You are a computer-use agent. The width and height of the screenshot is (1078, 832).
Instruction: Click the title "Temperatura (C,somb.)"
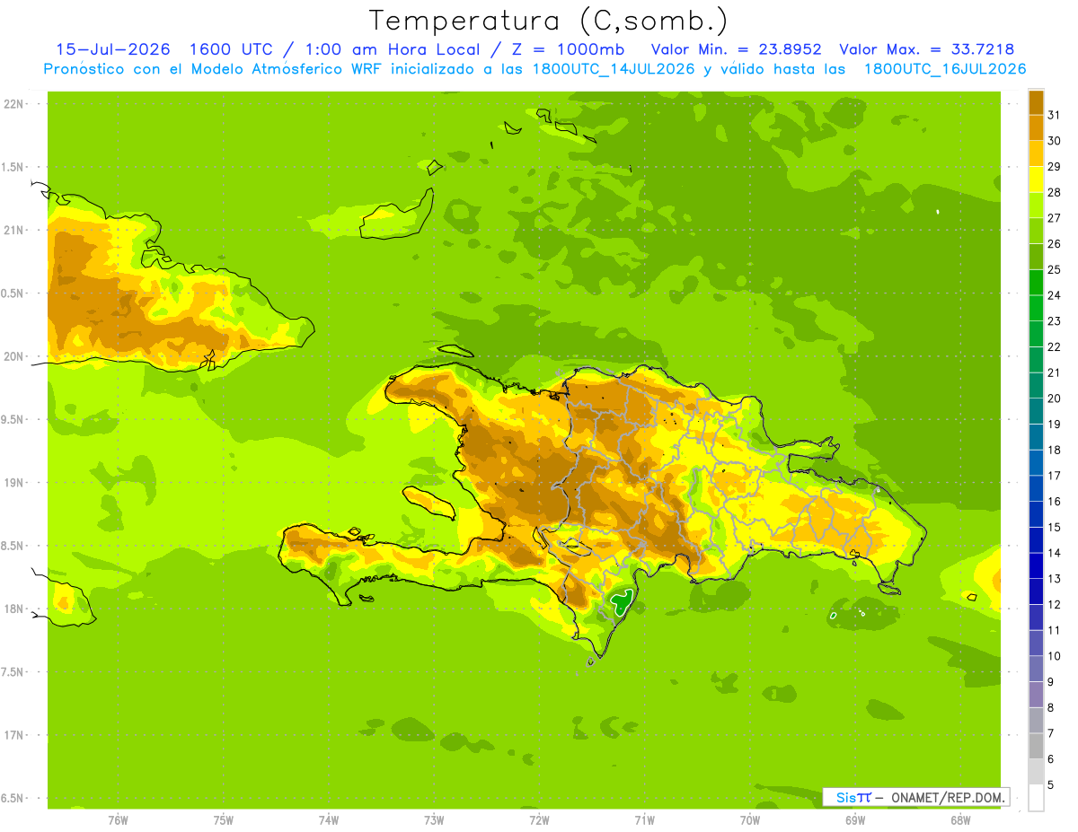pyautogui.click(x=549, y=21)
